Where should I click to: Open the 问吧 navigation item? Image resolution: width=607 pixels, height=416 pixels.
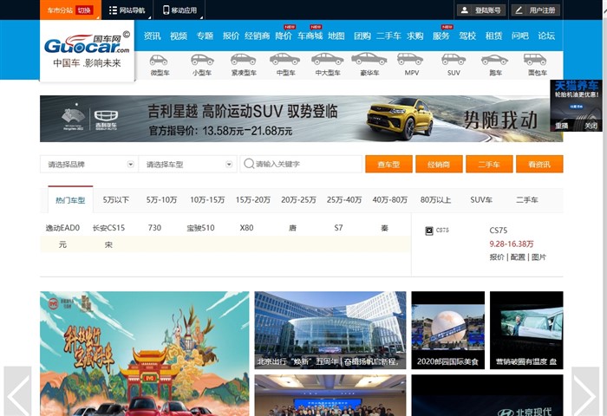click(520, 36)
